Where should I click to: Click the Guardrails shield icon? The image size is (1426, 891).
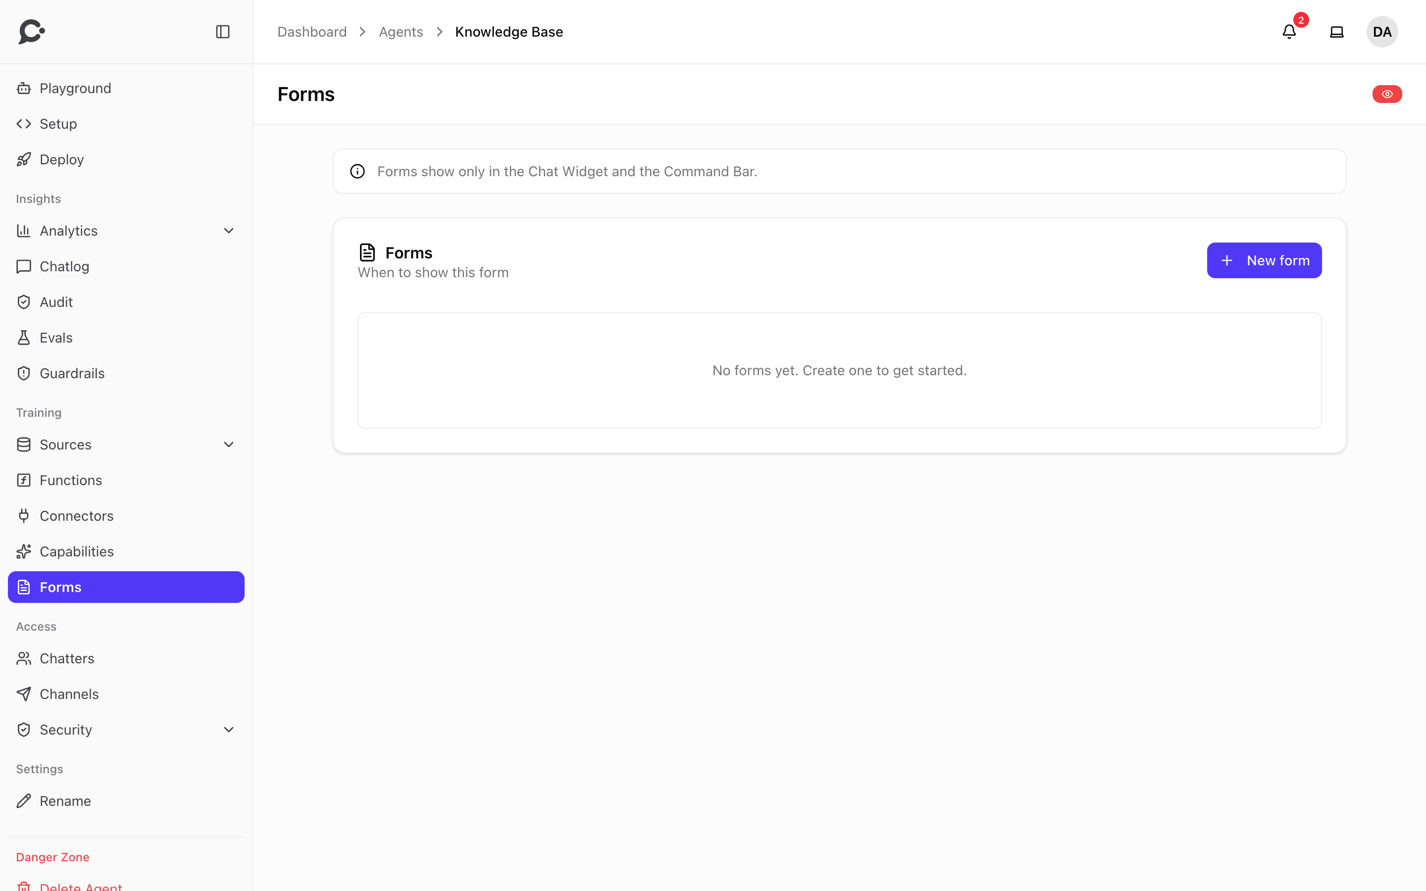click(x=24, y=374)
